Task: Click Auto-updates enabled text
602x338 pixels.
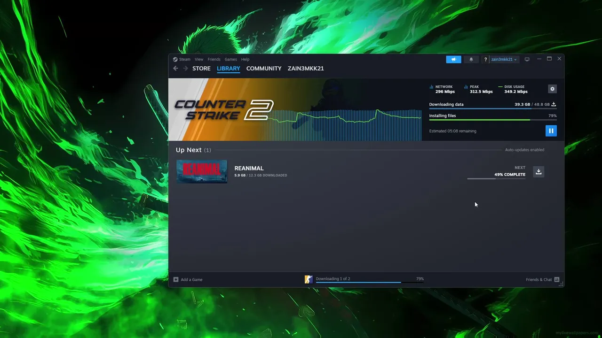Action: click(524, 150)
